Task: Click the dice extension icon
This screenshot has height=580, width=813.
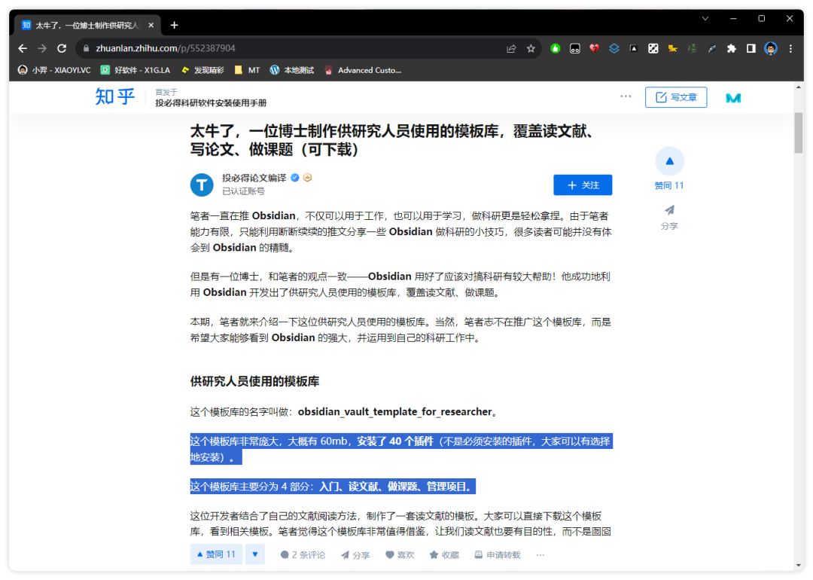Action: coord(653,48)
